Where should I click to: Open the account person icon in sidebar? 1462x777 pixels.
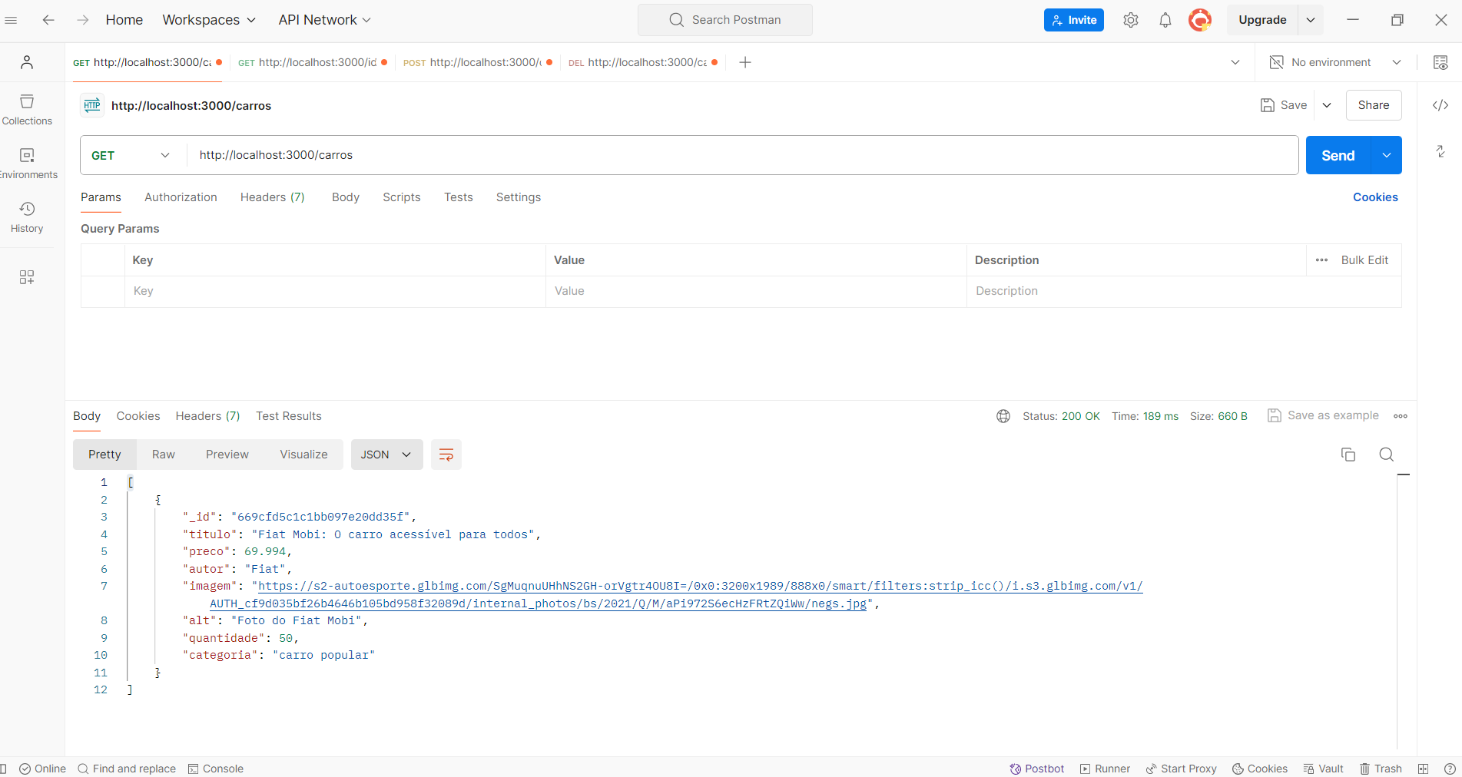pos(27,62)
